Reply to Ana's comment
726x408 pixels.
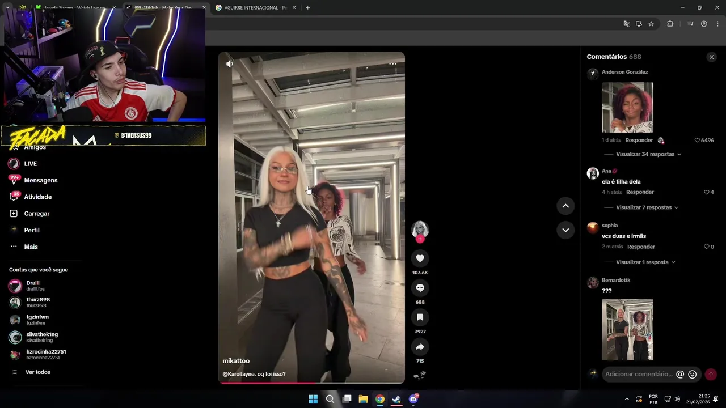640,192
